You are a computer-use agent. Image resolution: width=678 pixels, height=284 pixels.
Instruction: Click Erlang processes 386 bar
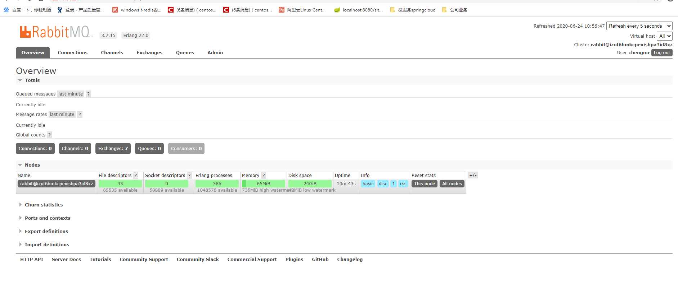coord(217,184)
